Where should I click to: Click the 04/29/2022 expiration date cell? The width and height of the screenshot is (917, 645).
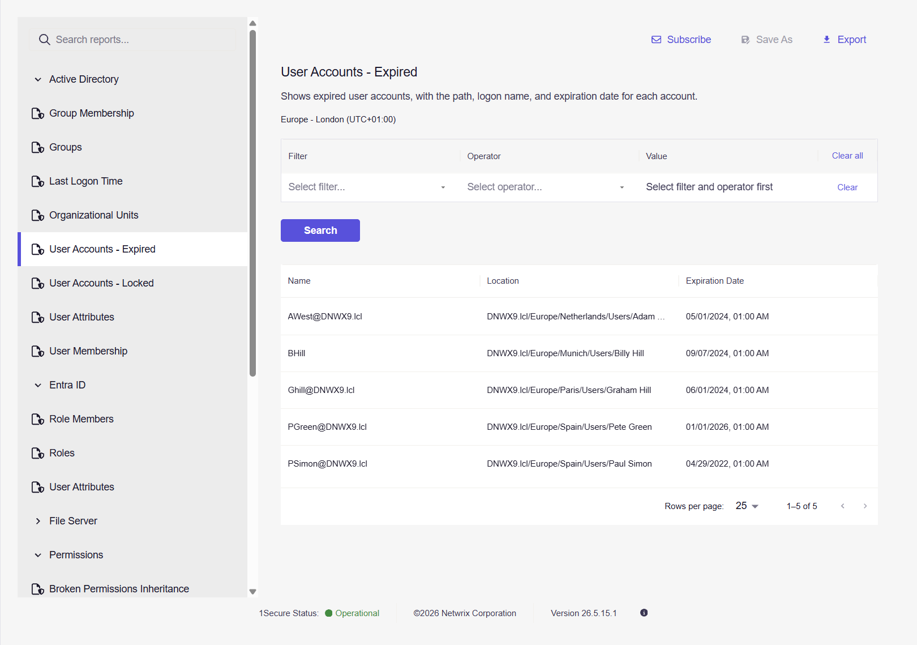tap(727, 464)
